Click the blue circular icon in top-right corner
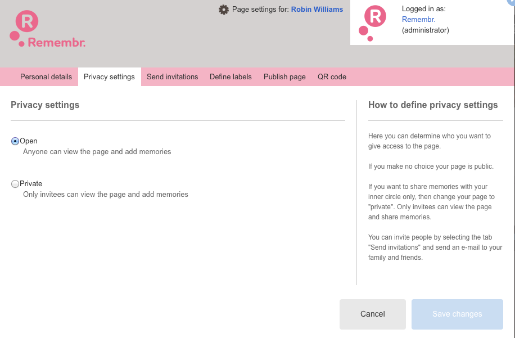Screen dimensions: 515x338 point(511,2)
